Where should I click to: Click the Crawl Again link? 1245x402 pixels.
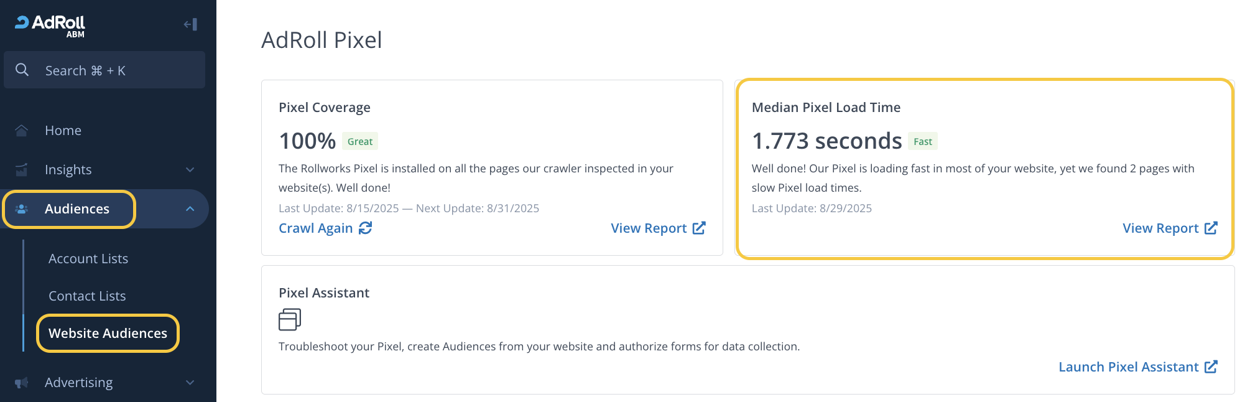point(316,228)
